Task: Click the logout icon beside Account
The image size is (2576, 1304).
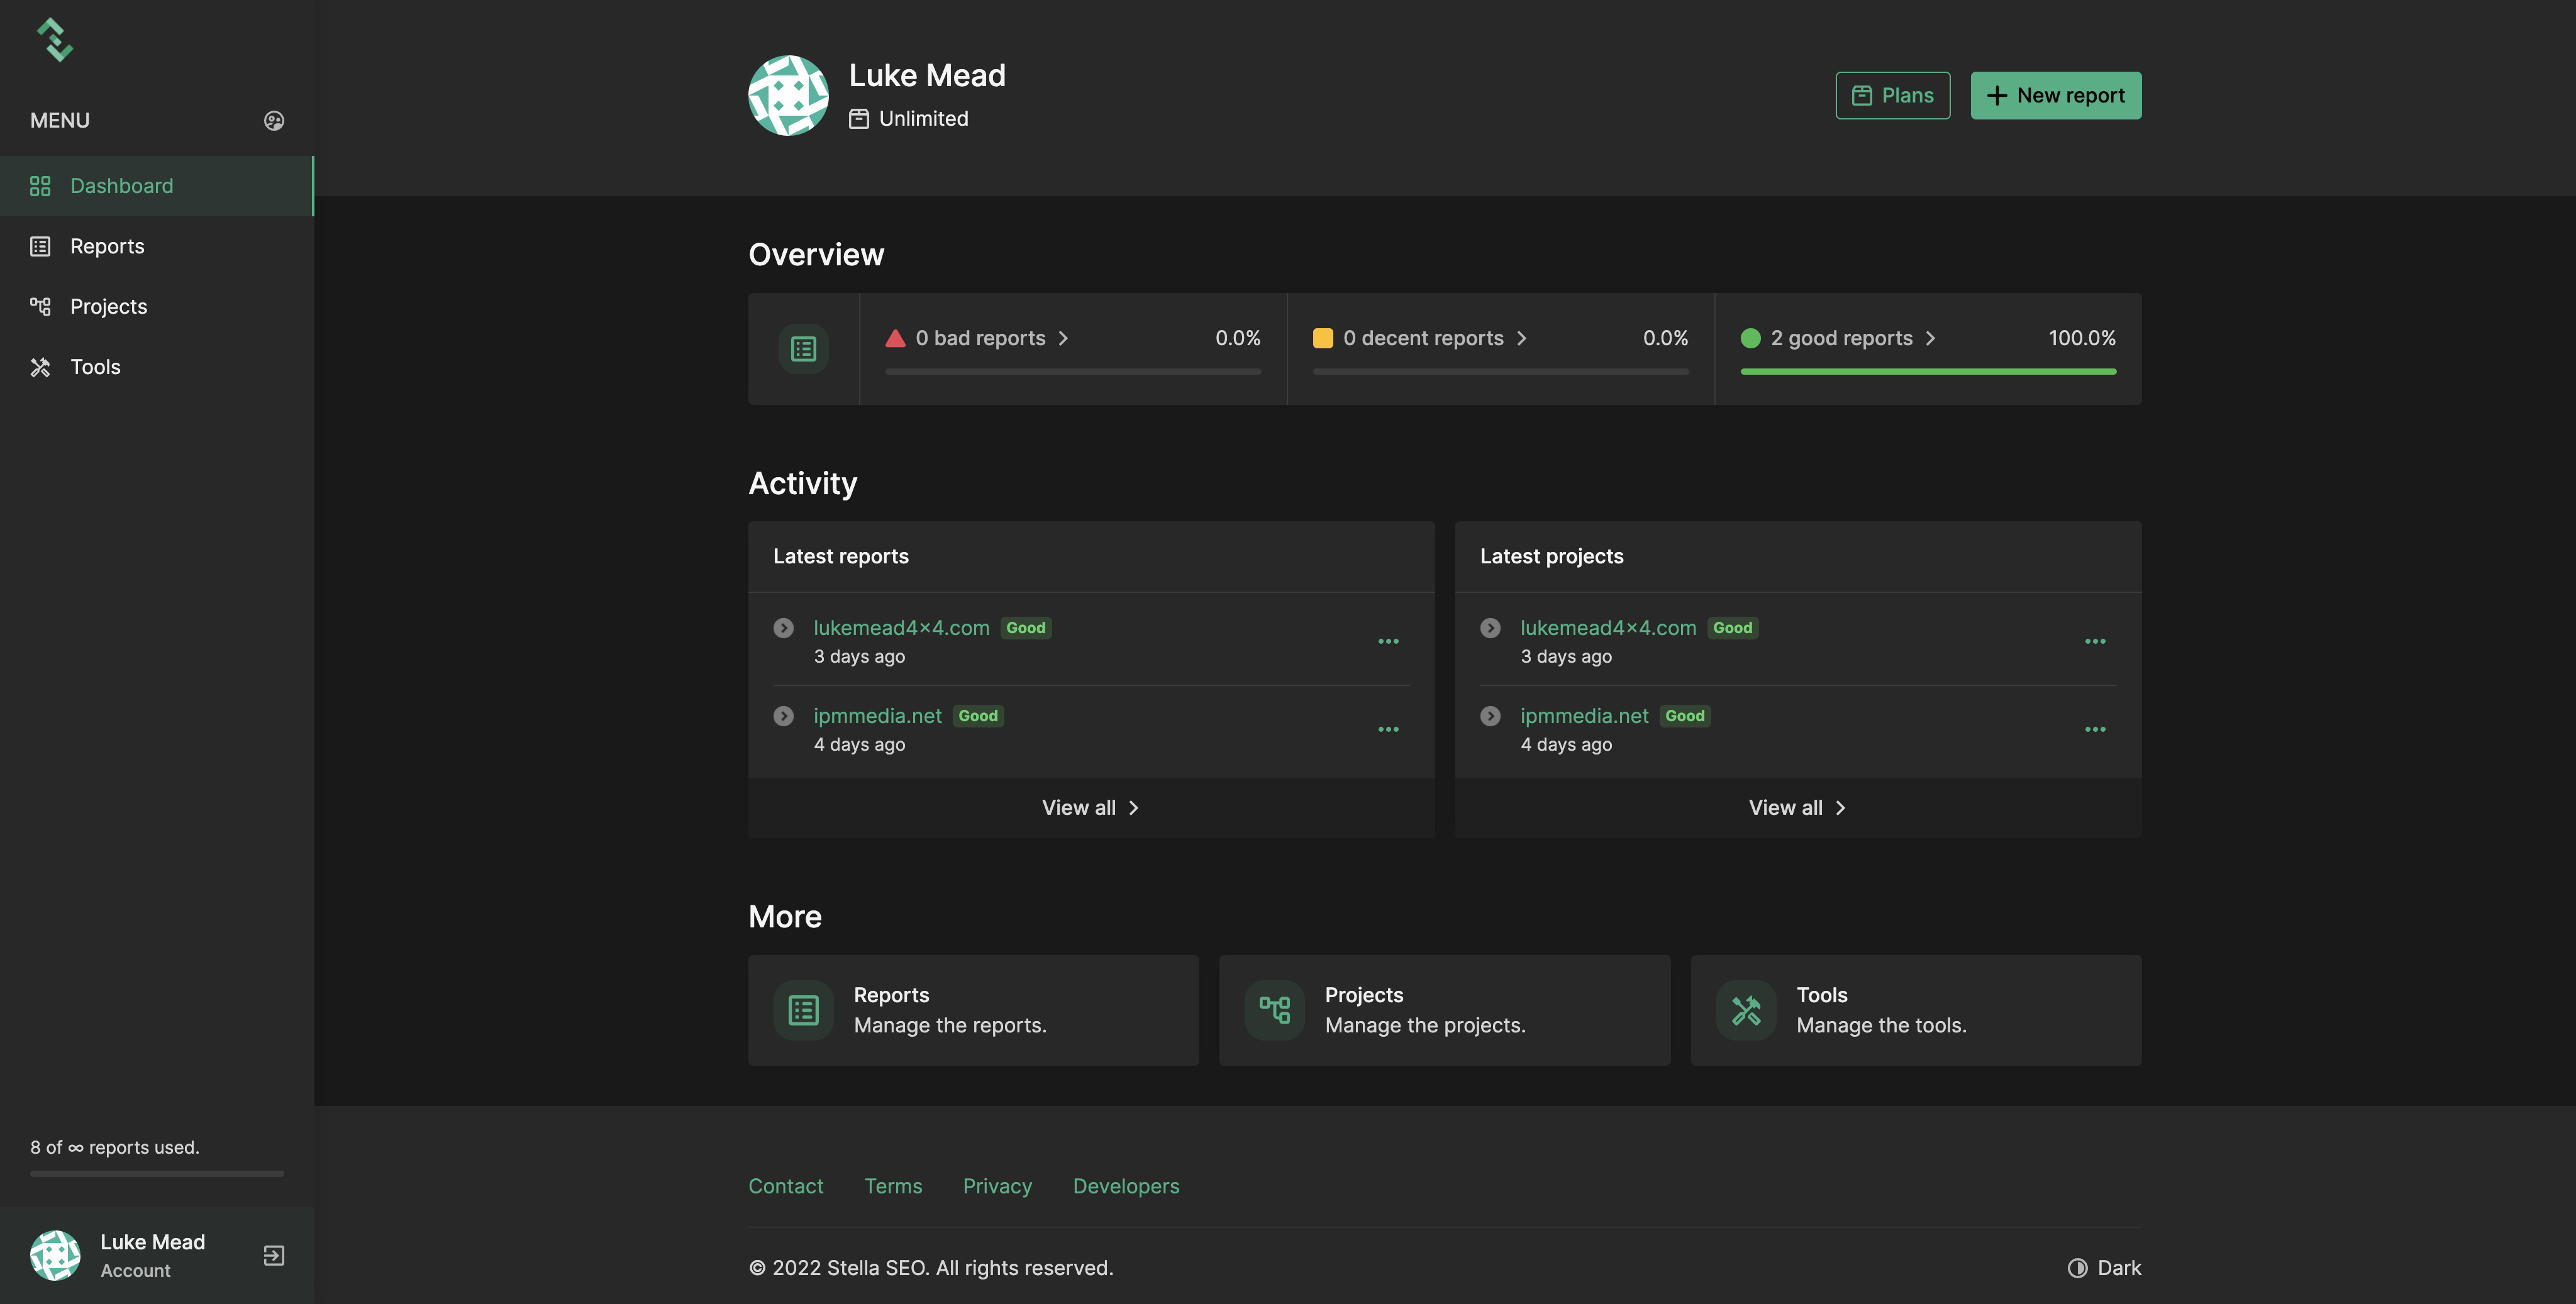Action: pos(274,1255)
